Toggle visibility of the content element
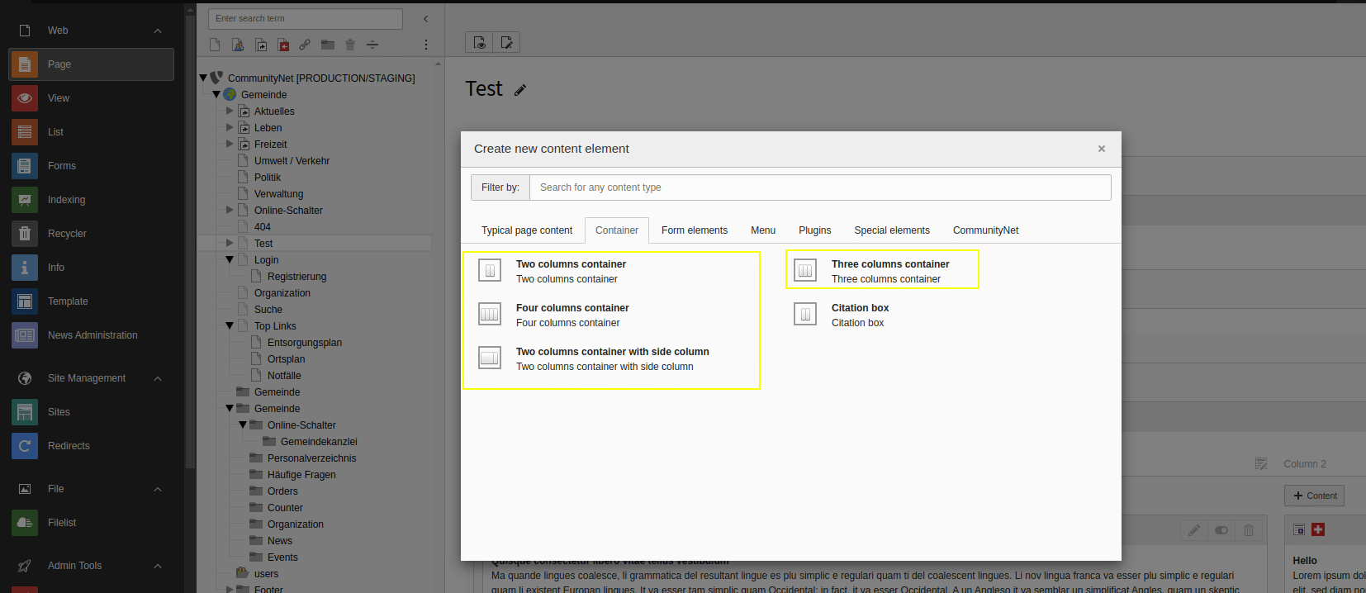 coord(1221,530)
